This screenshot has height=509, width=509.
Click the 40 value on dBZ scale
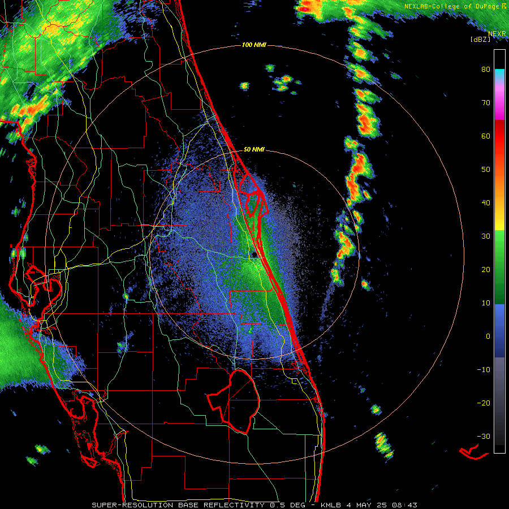[486, 203]
